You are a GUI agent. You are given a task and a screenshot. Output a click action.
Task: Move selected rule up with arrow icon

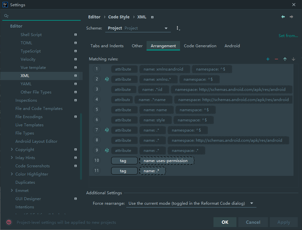coord(285,59)
